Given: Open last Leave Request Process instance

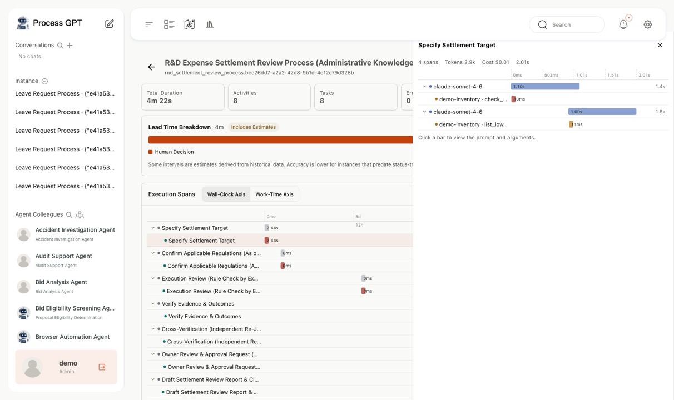Looking at the screenshot, I should [x=65, y=186].
